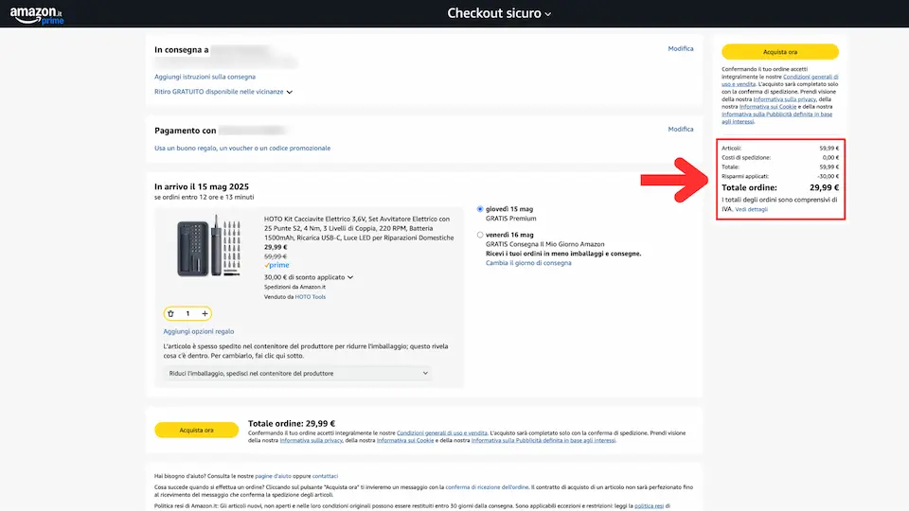
Task: Open Informativa sulla privacy link near bottom total
Action: 311,440
